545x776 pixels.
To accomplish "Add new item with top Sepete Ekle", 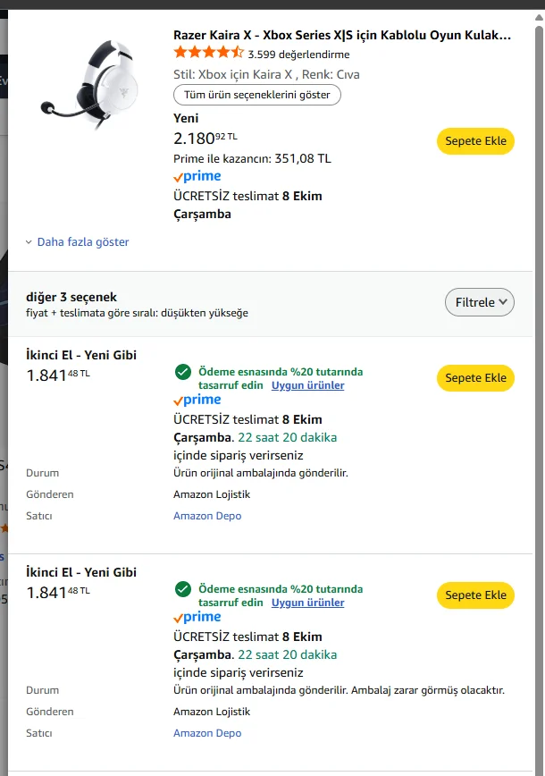I will point(475,141).
